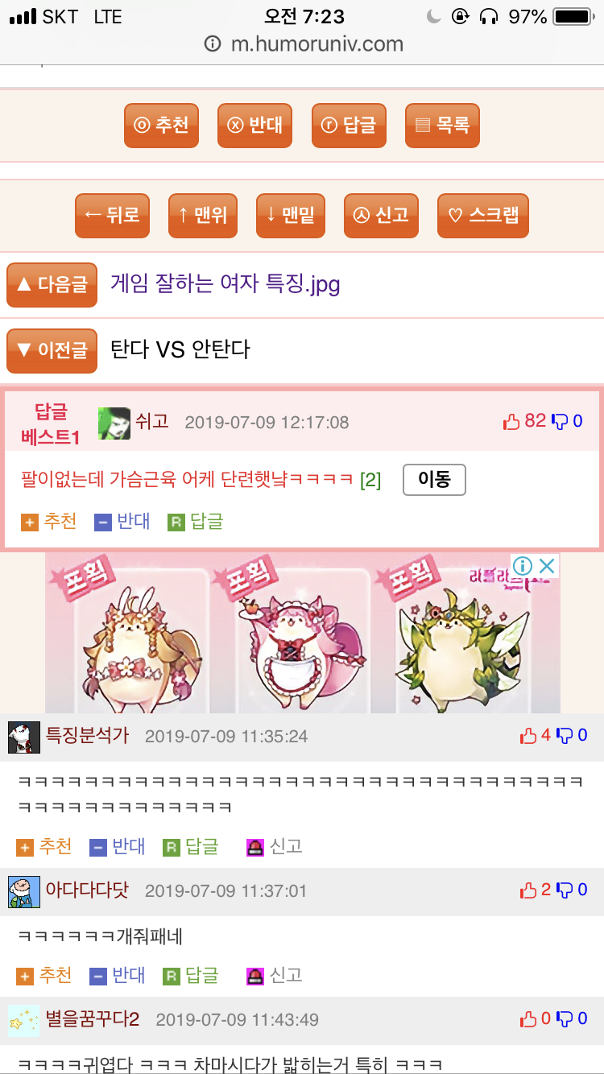
Task: Save post with 스크랩 heart button
Action: click(483, 216)
